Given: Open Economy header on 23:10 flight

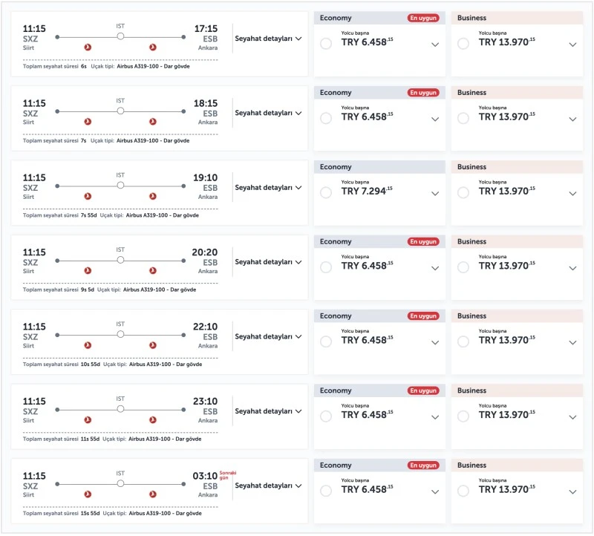Looking at the screenshot, I should pyautogui.click(x=336, y=390).
